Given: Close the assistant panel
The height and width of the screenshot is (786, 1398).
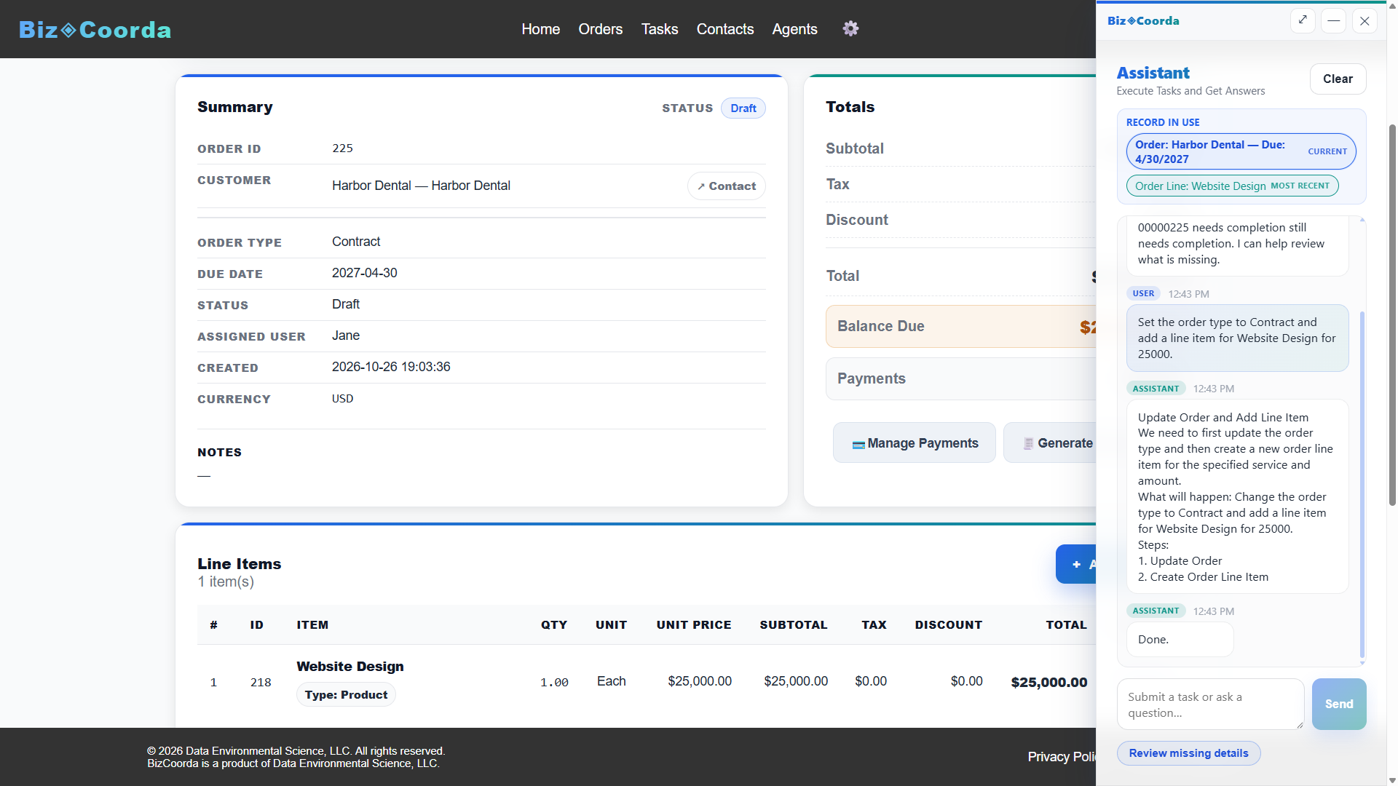Looking at the screenshot, I should tap(1365, 20).
